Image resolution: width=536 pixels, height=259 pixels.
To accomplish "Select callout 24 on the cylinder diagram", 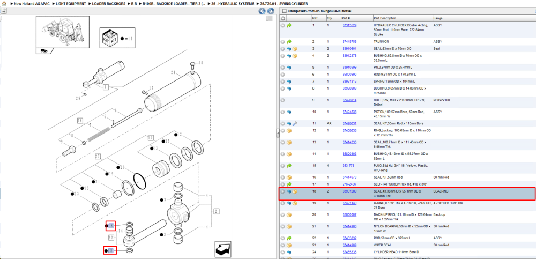I will point(173,73).
